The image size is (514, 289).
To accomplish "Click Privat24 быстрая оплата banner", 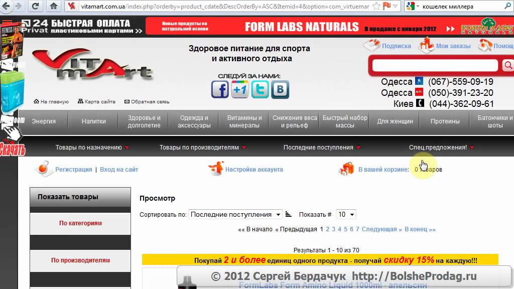I will pyautogui.click(x=82, y=26).
